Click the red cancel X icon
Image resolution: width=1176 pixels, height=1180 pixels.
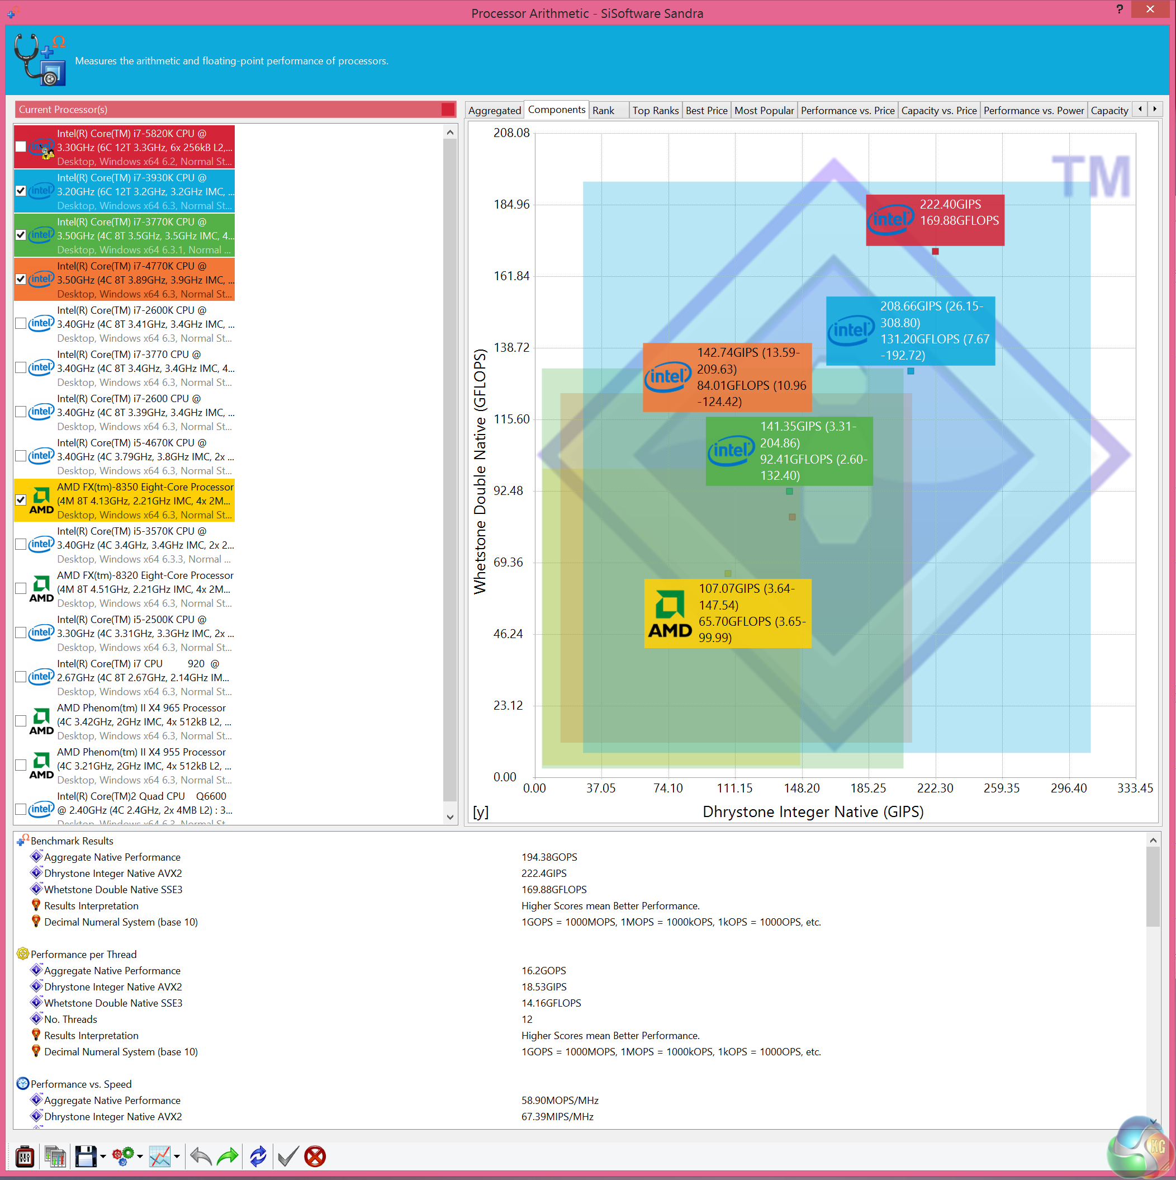[315, 1156]
